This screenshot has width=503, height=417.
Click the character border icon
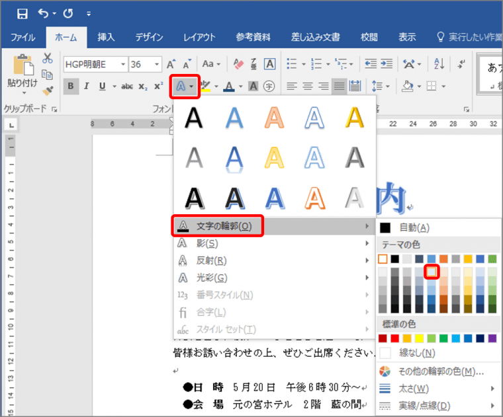(269, 64)
